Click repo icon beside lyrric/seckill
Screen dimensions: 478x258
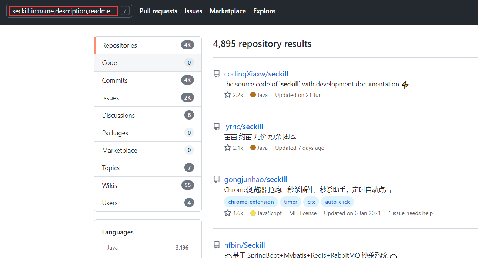[x=217, y=127]
